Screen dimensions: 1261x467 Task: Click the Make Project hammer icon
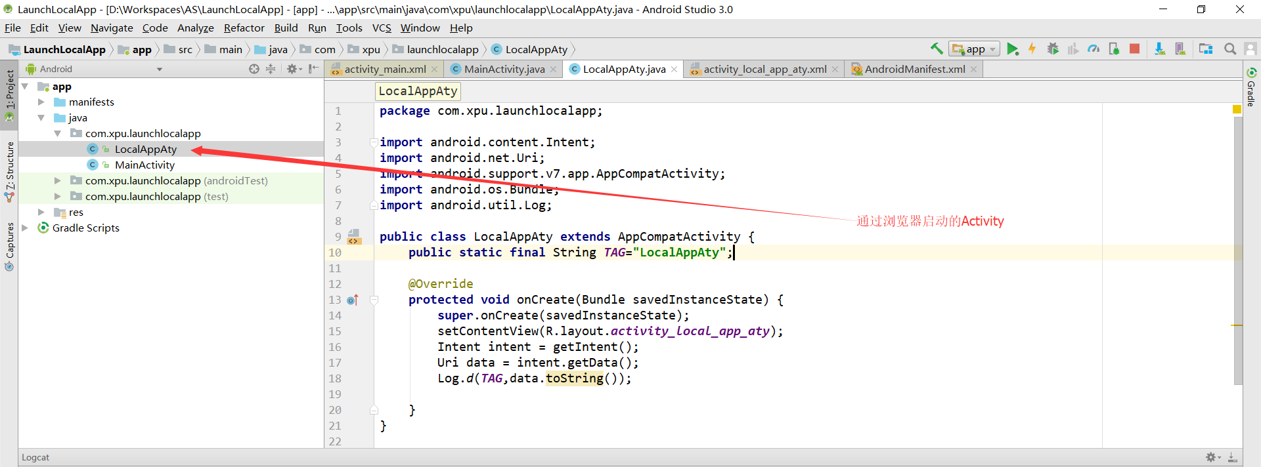pyautogui.click(x=937, y=49)
